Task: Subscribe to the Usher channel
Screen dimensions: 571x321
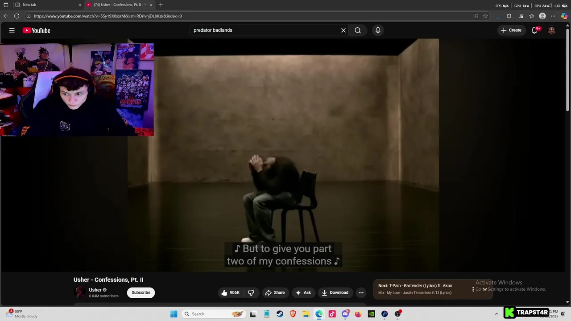Action: point(141,292)
